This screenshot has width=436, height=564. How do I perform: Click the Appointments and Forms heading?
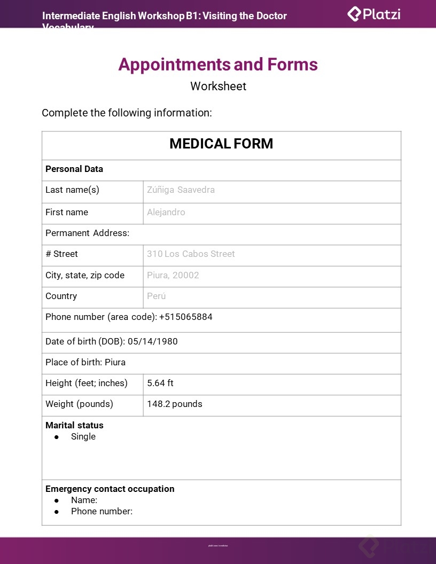pos(218,65)
